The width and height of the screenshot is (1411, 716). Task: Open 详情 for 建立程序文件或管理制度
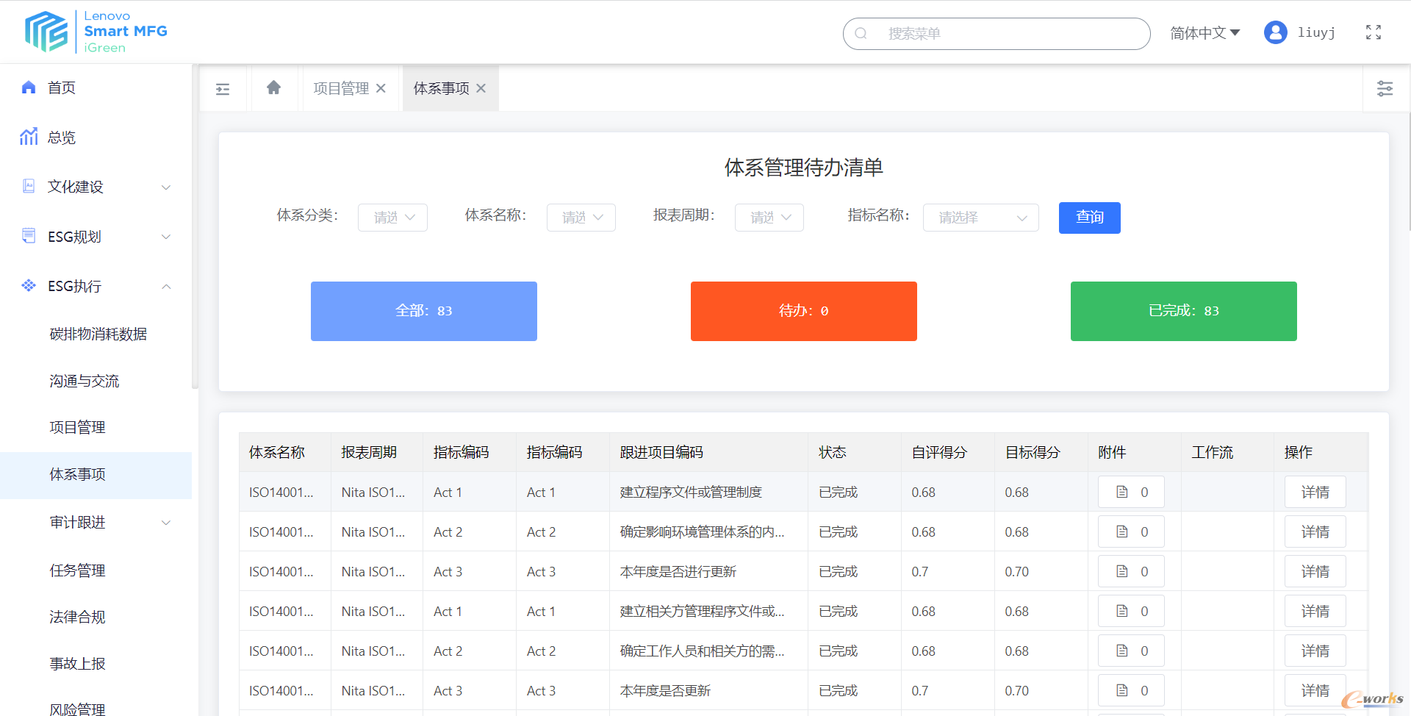(1315, 492)
